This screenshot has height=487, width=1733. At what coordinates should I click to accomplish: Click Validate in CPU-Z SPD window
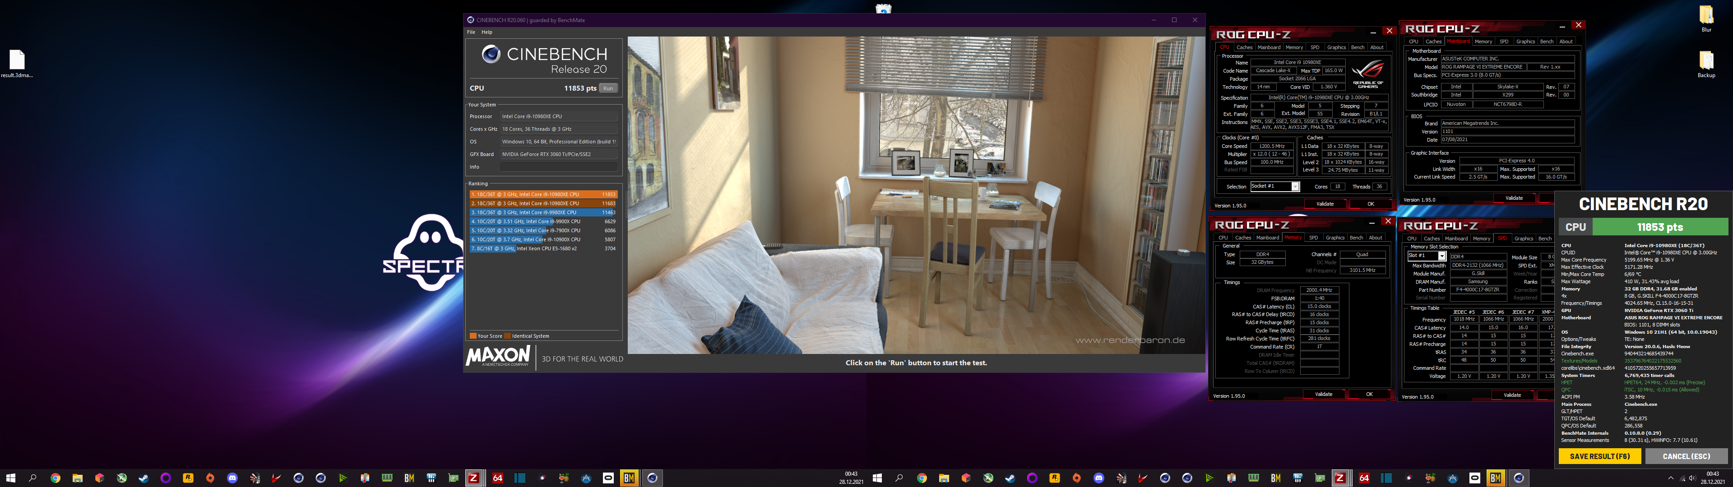click(x=1512, y=395)
